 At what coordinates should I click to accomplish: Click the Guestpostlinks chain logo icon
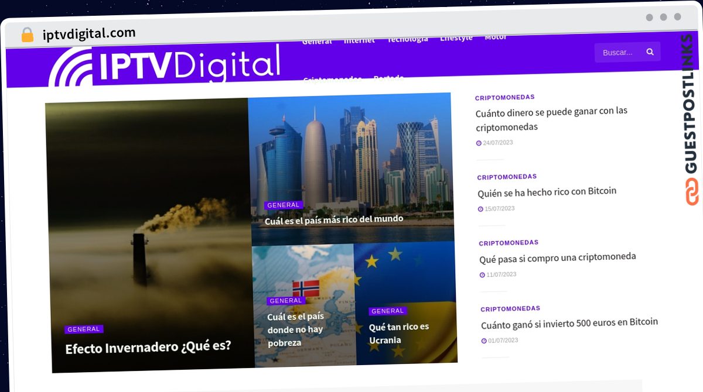692,192
